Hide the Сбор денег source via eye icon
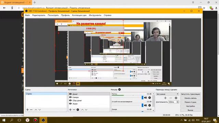Image resolution: width=219 pixels, height=123 pixels. [x=70, y=100]
